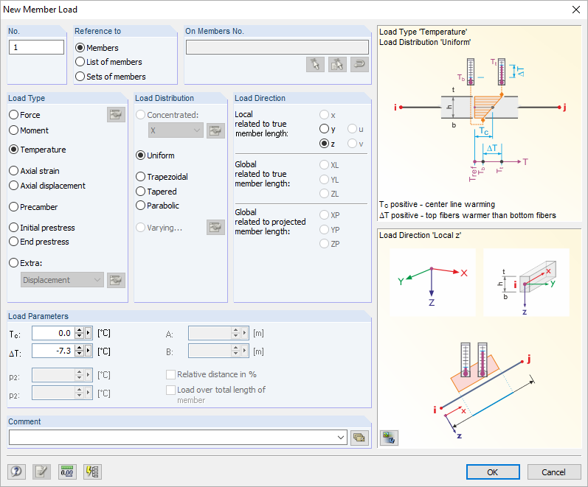588x487 pixels.
Task: Select Local y load direction
Action: tap(328, 129)
